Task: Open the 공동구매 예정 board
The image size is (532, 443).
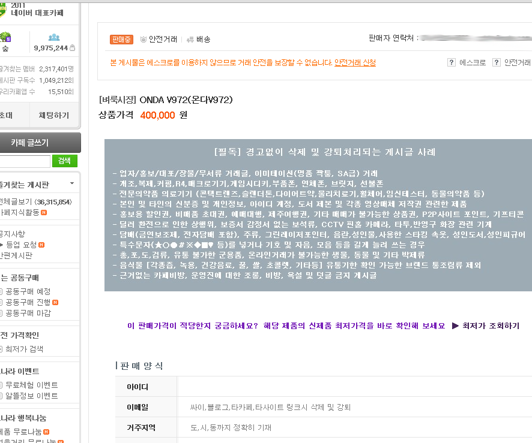Action: point(28,291)
